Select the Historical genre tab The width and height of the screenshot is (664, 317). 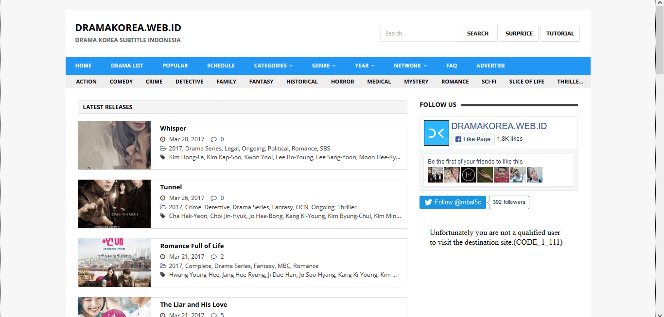302,82
